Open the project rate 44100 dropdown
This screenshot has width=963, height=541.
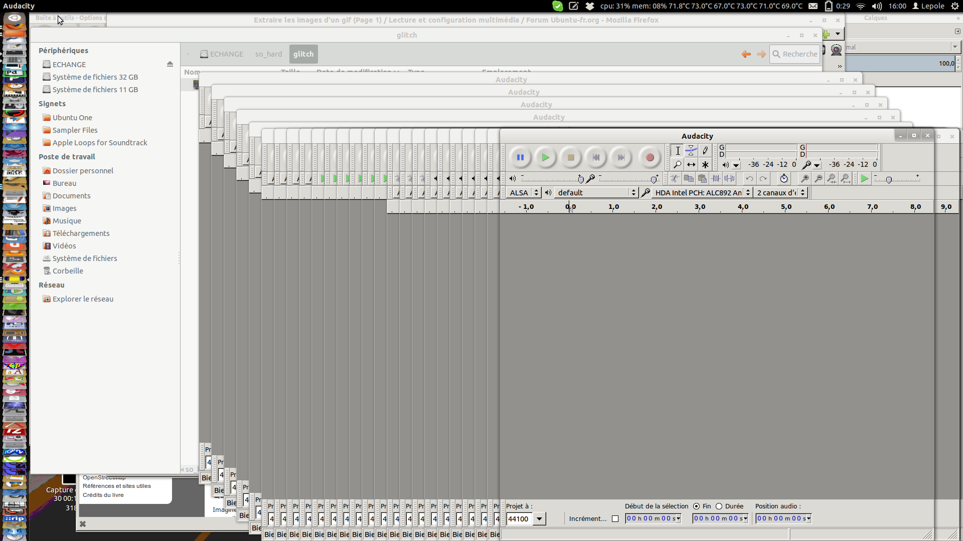(539, 518)
